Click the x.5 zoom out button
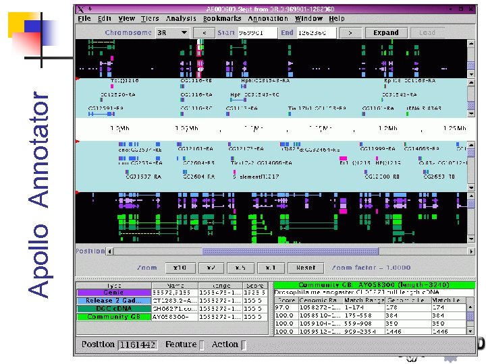The height and width of the screenshot is (364, 486). pos(241,268)
